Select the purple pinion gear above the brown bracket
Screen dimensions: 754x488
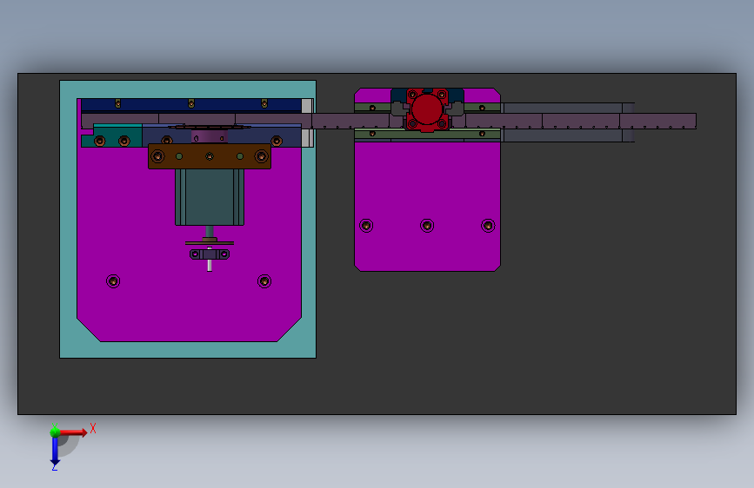210,136
